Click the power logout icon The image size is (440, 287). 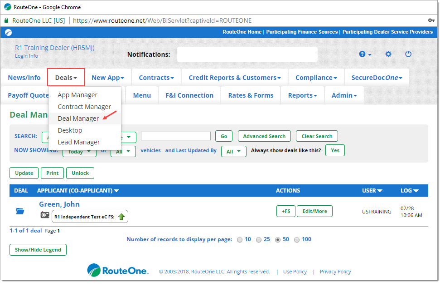tap(408, 54)
